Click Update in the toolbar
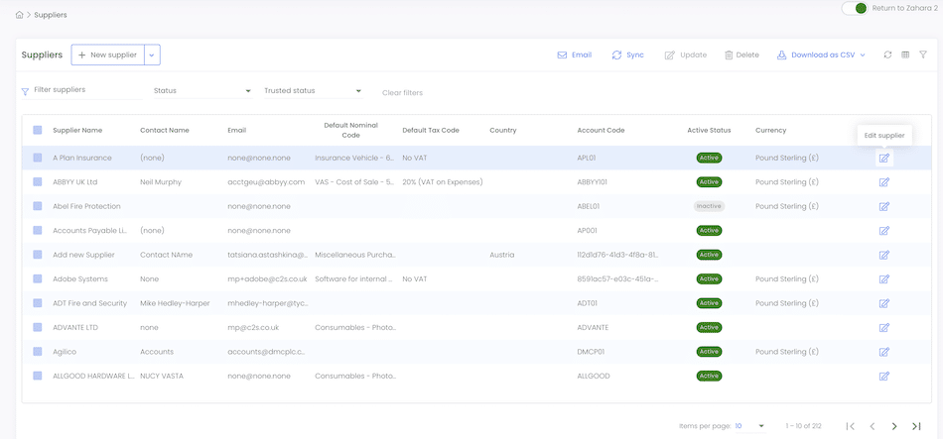The height and width of the screenshot is (439, 943). pyautogui.click(x=686, y=55)
